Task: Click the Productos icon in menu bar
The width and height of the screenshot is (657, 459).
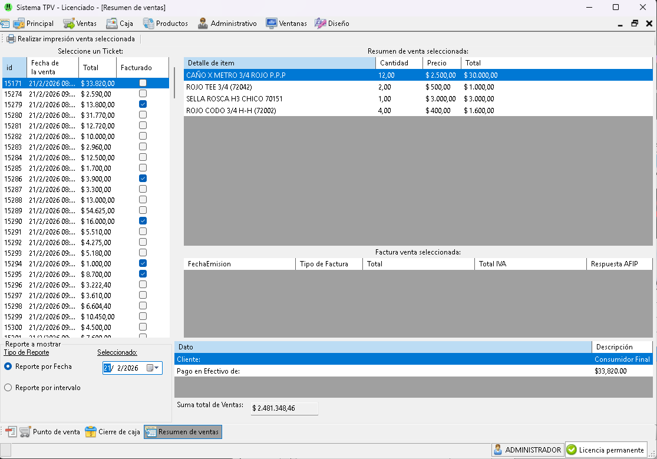Action: 148,24
